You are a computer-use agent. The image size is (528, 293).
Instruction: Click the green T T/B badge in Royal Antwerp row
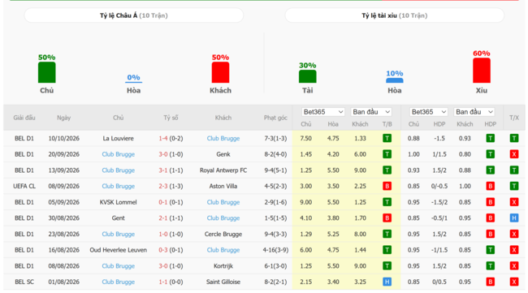tap(387, 170)
